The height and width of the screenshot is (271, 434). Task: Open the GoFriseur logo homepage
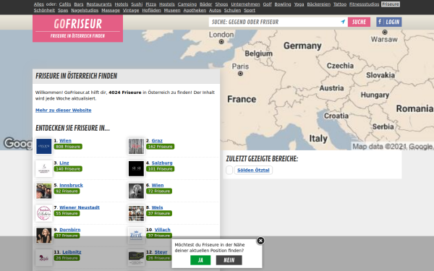[x=78, y=28]
